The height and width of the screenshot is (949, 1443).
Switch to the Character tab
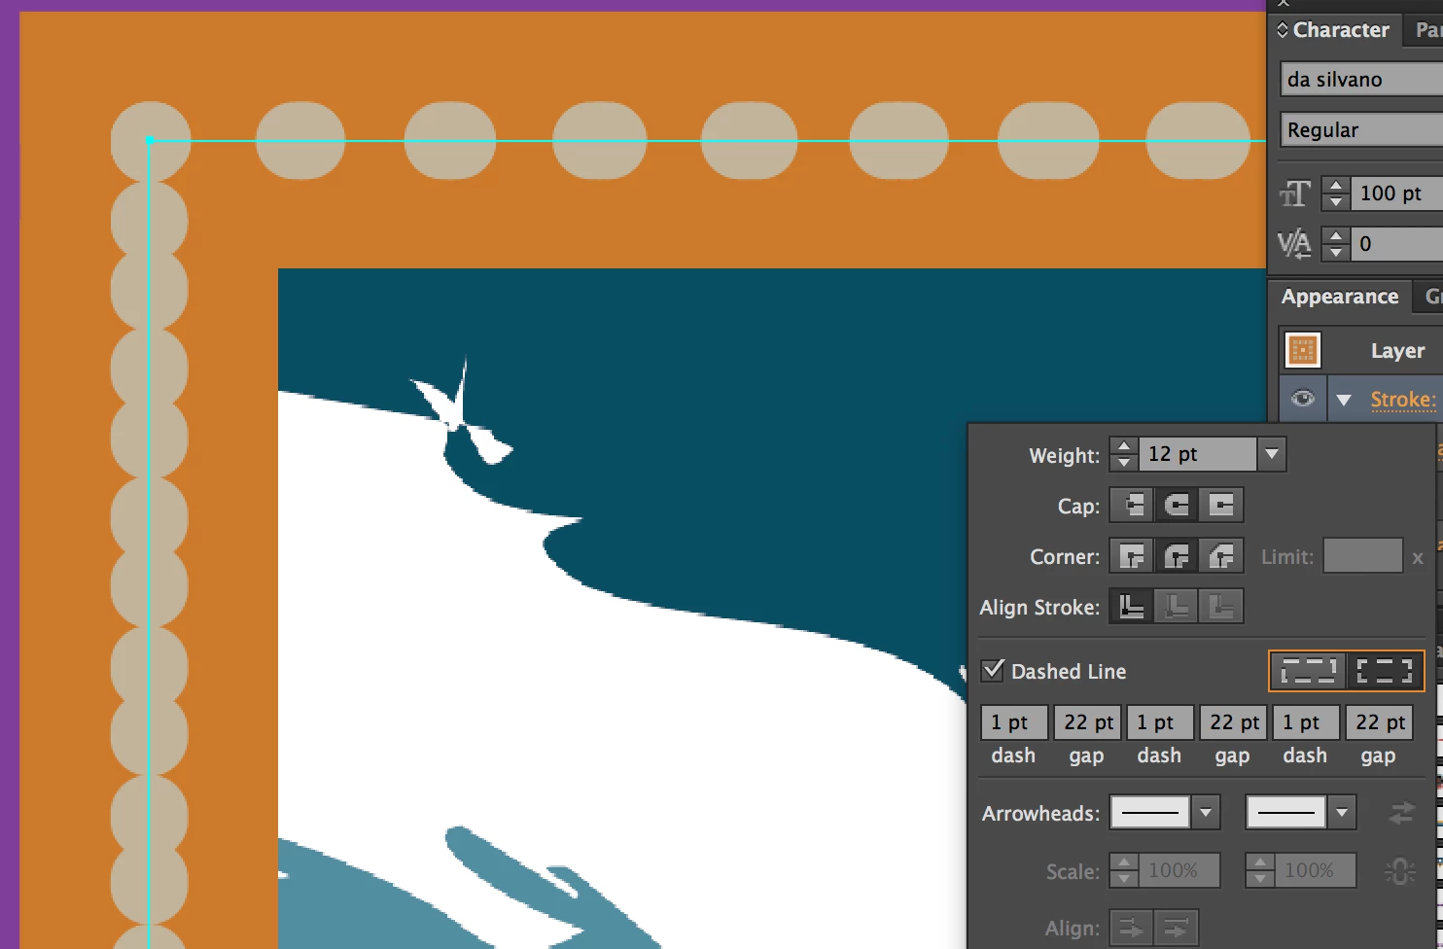1340,30
